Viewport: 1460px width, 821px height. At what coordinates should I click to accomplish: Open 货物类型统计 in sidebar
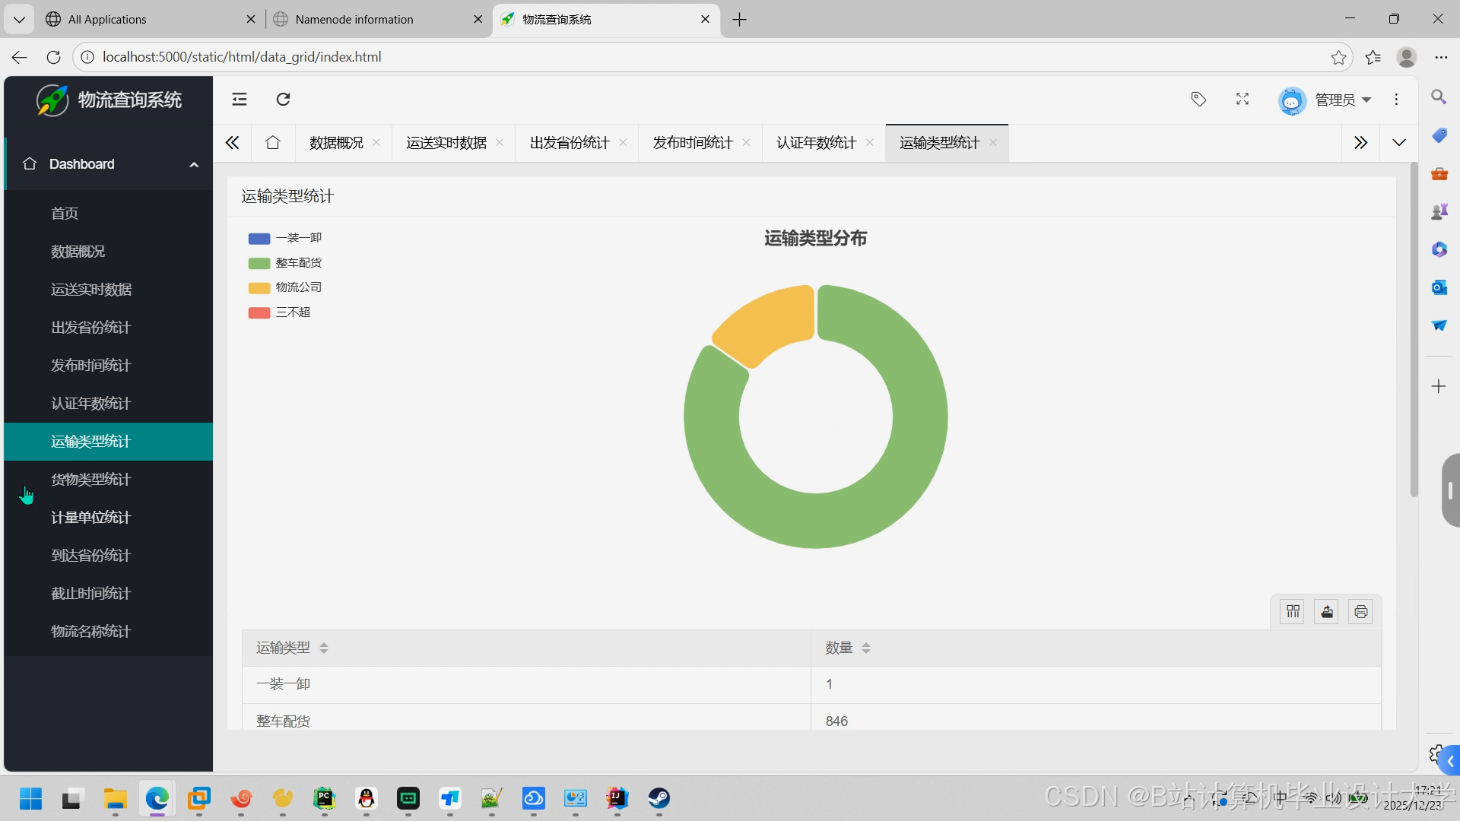click(x=90, y=480)
